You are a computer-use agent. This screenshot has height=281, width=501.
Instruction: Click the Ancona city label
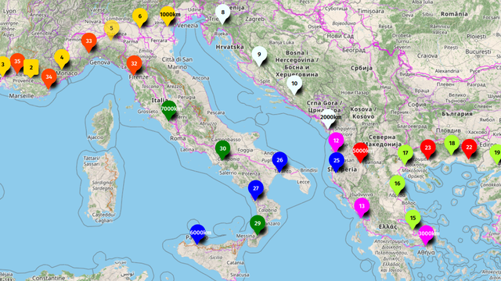pos(200,78)
